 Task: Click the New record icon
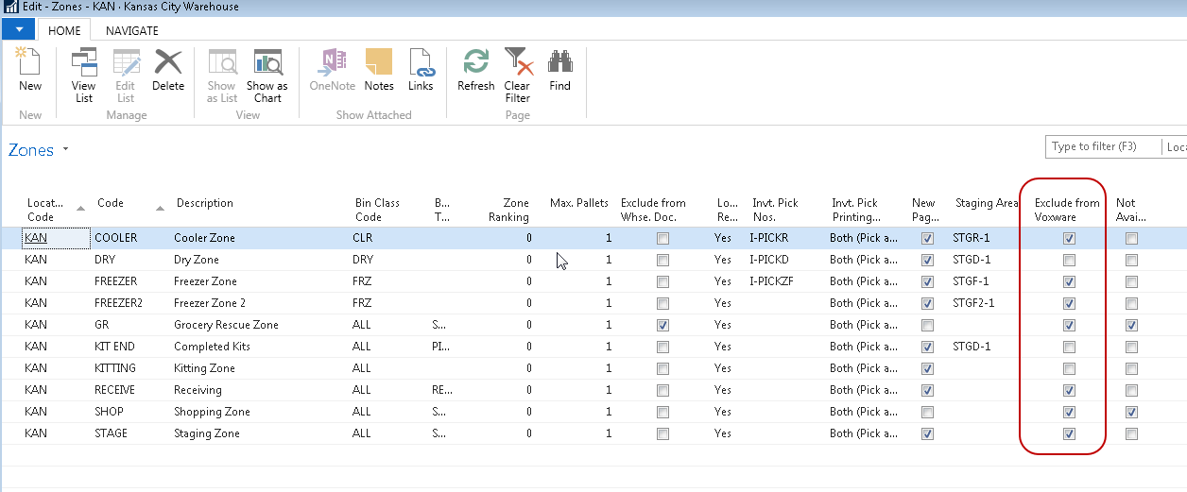pyautogui.click(x=30, y=71)
